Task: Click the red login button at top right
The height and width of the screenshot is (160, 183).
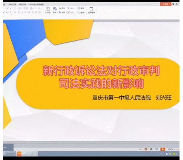Action: tap(166, 4)
